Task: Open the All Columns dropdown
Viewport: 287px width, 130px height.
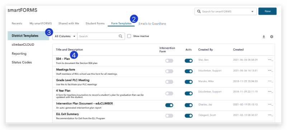Action: tap(65, 36)
